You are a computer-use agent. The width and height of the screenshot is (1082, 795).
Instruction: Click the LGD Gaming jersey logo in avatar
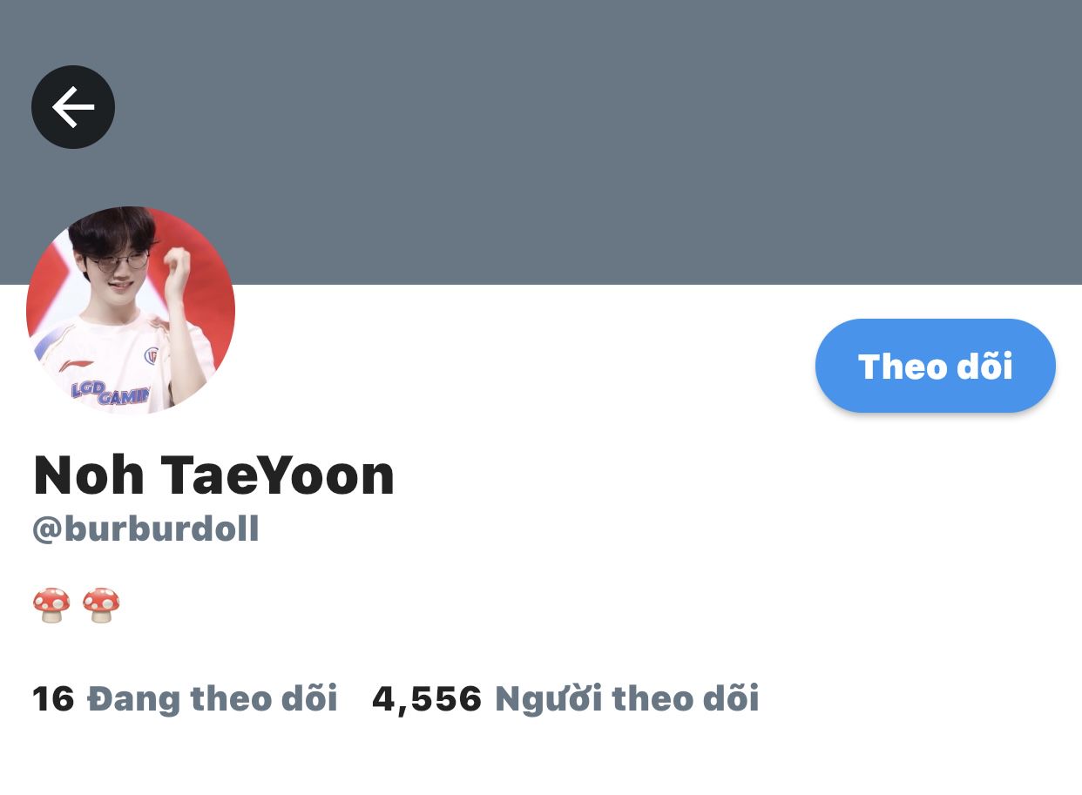[111, 393]
